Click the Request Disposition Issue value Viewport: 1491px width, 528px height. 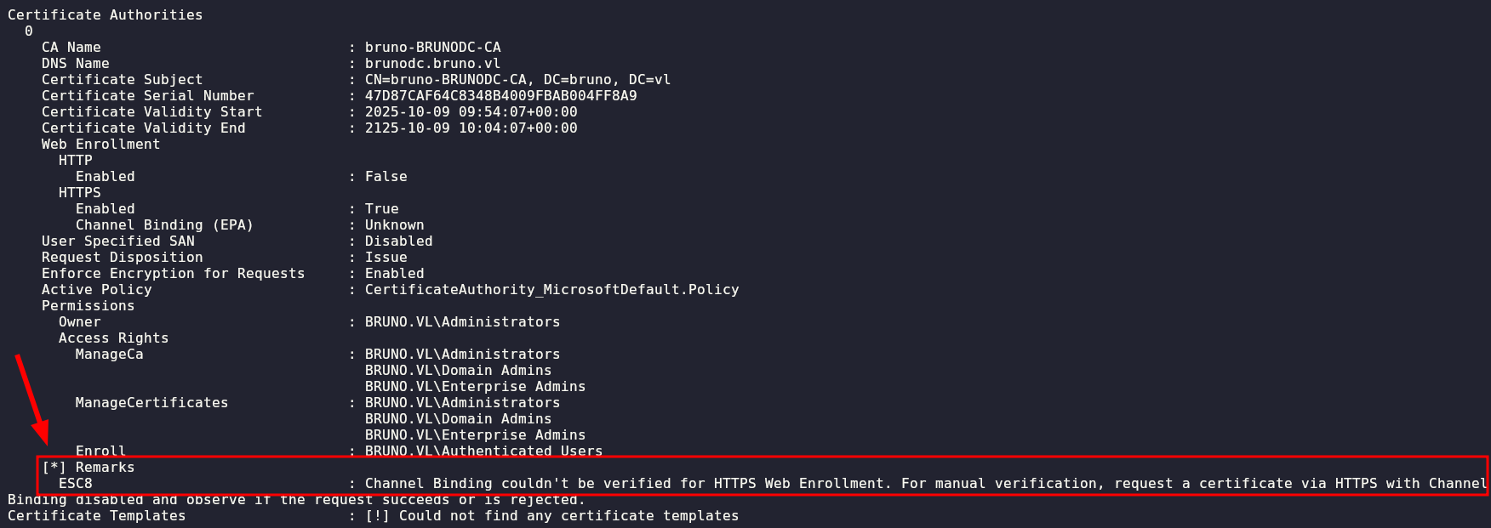tap(386, 258)
